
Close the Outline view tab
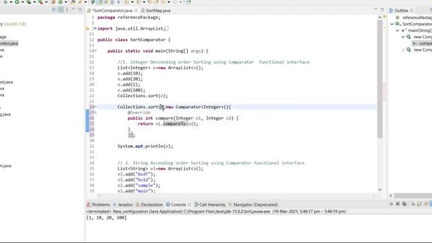412,11
